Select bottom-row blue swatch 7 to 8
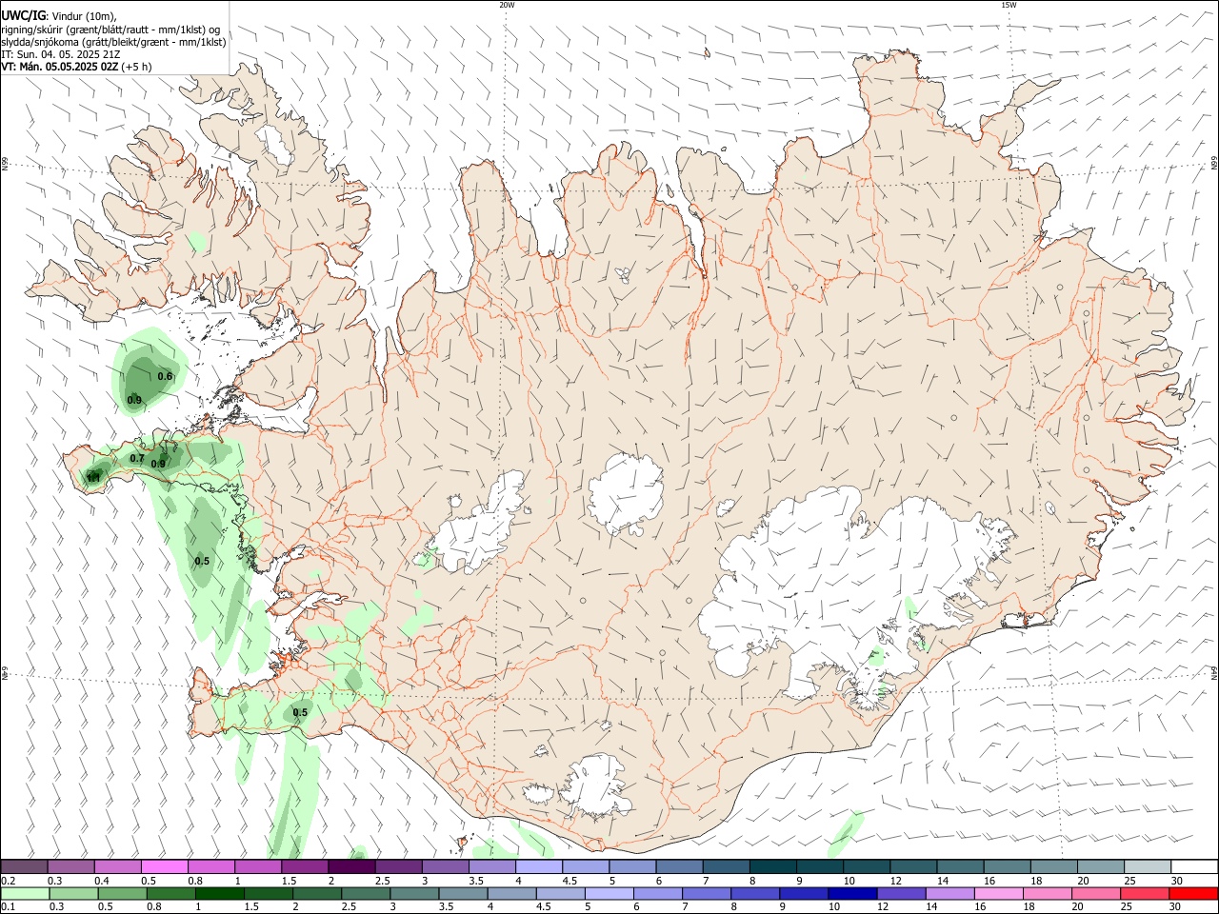Screen dimensions: 1219x914 coord(707,893)
